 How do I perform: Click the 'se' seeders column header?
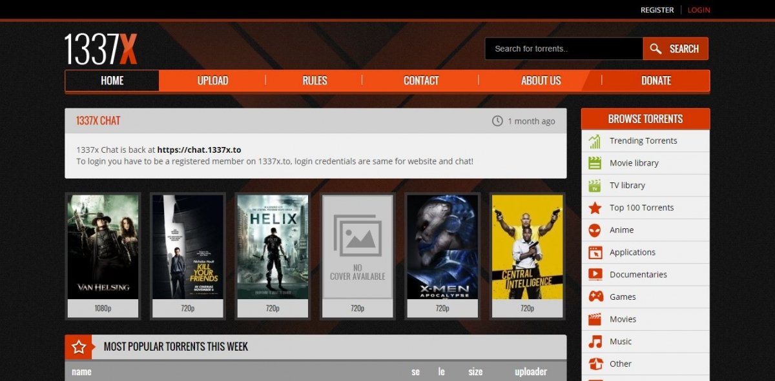416,372
